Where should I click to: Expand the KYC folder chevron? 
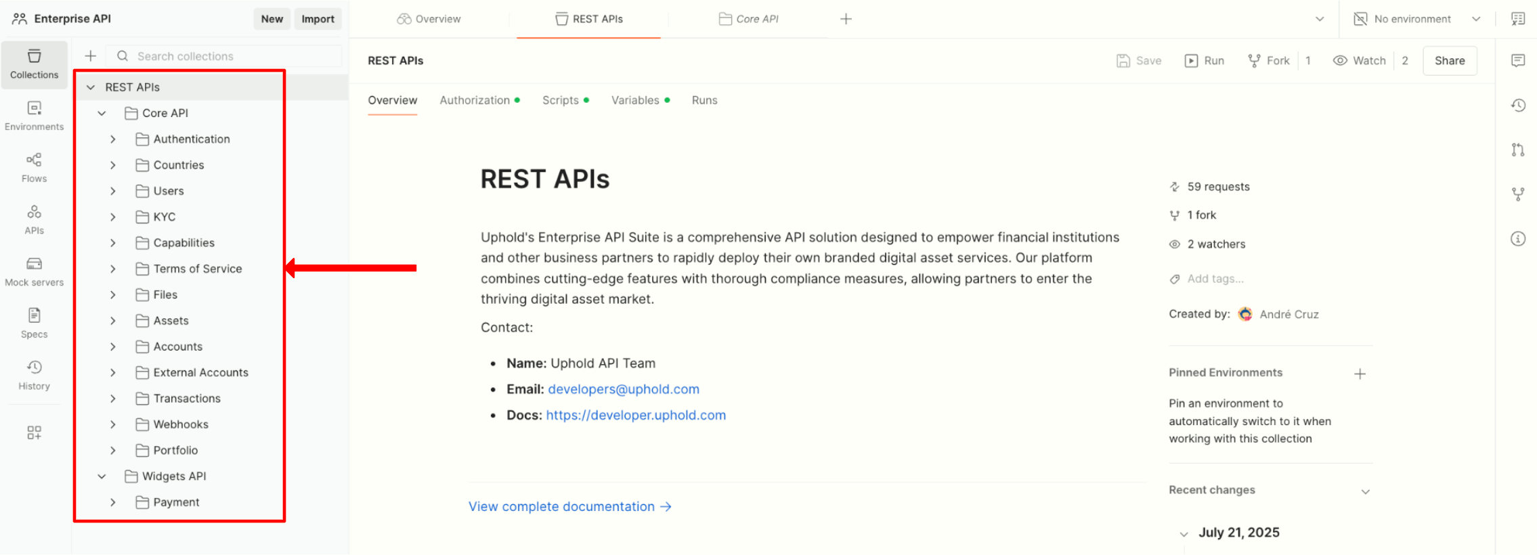tap(113, 217)
